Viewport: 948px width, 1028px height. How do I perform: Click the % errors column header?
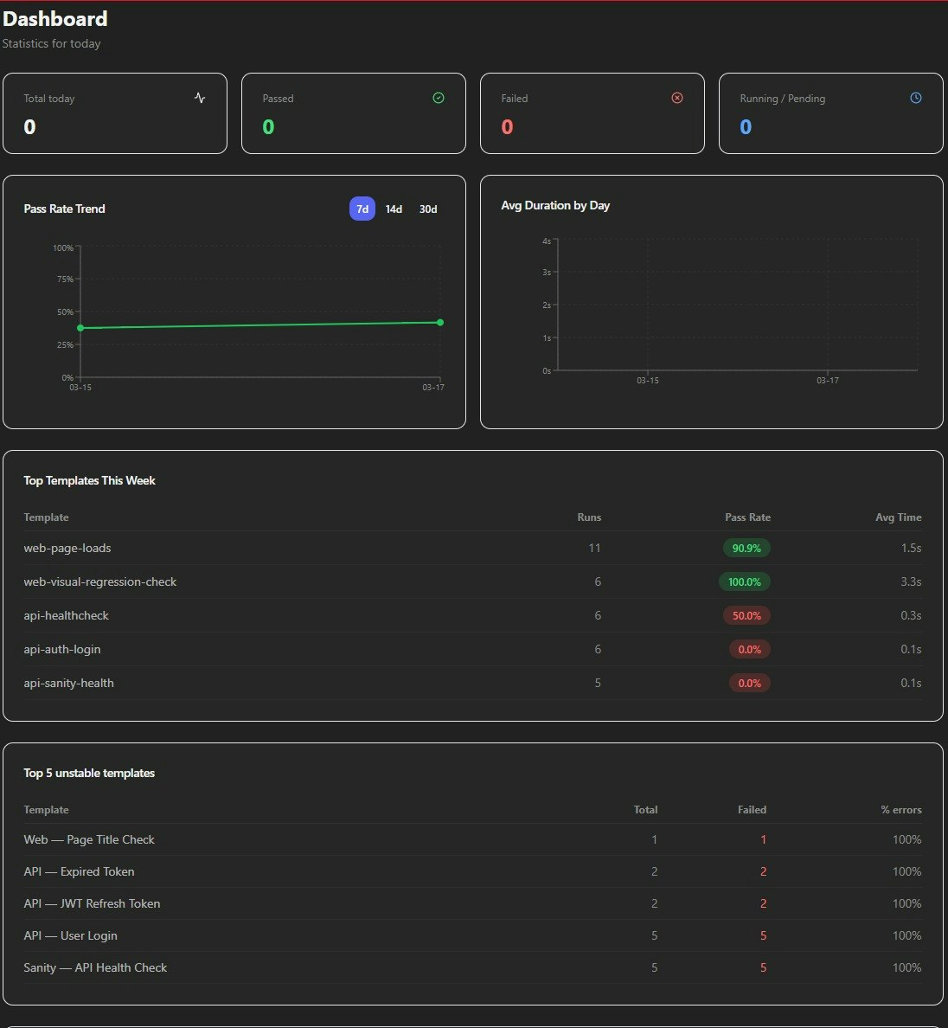pyautogui.click(x=900, y=810)
